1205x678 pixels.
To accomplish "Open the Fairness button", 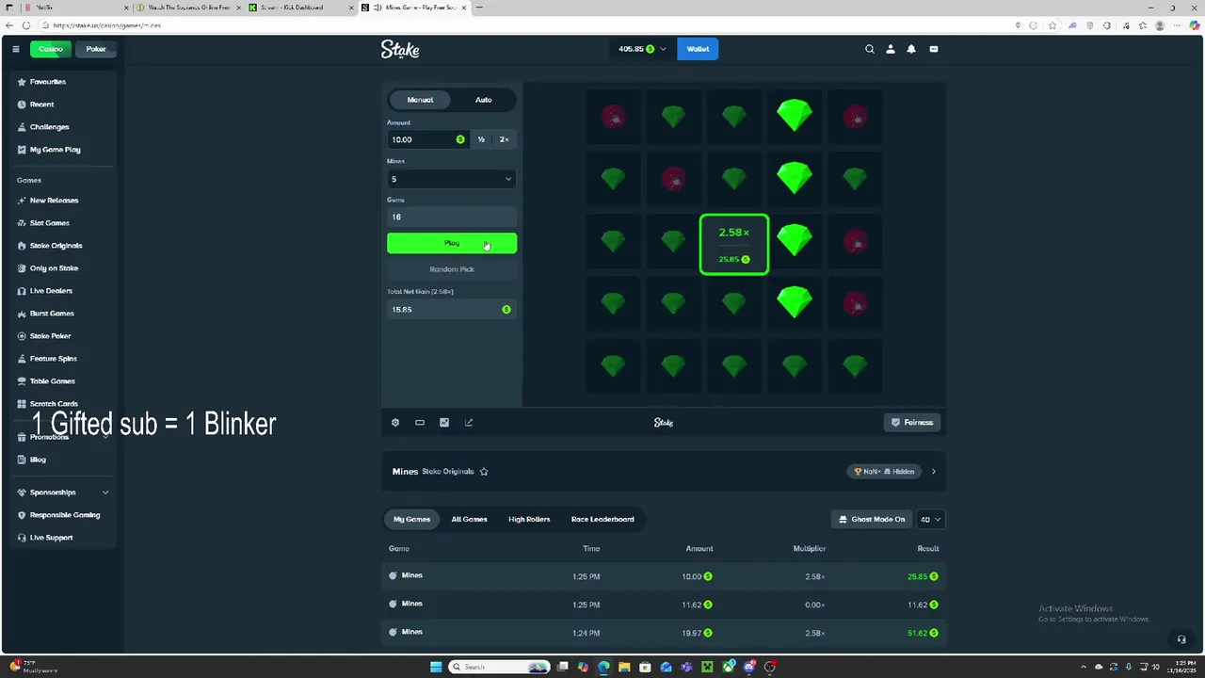I will coord(912,423).
